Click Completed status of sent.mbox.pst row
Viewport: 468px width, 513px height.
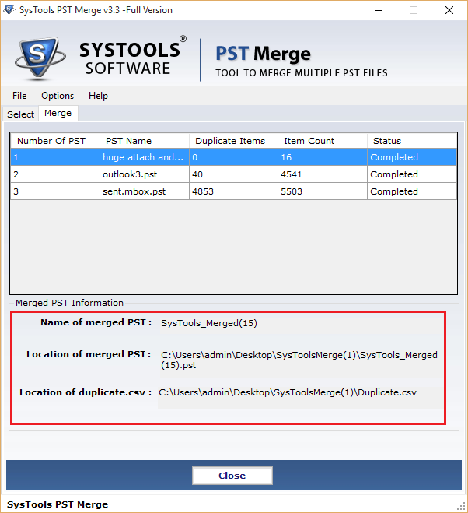click(412, 191)
